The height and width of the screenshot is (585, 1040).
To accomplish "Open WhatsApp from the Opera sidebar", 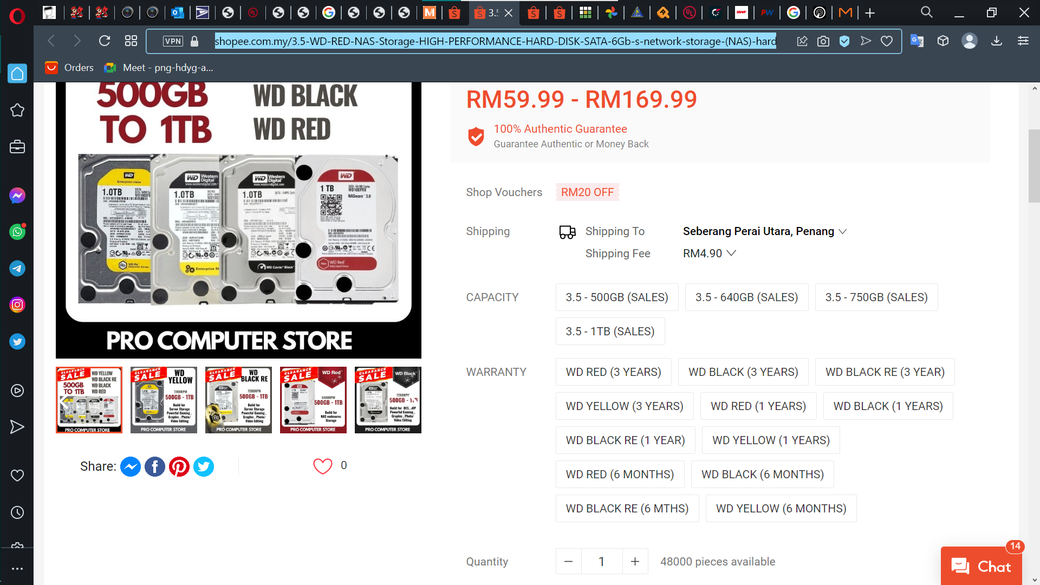I will point(17,232).
